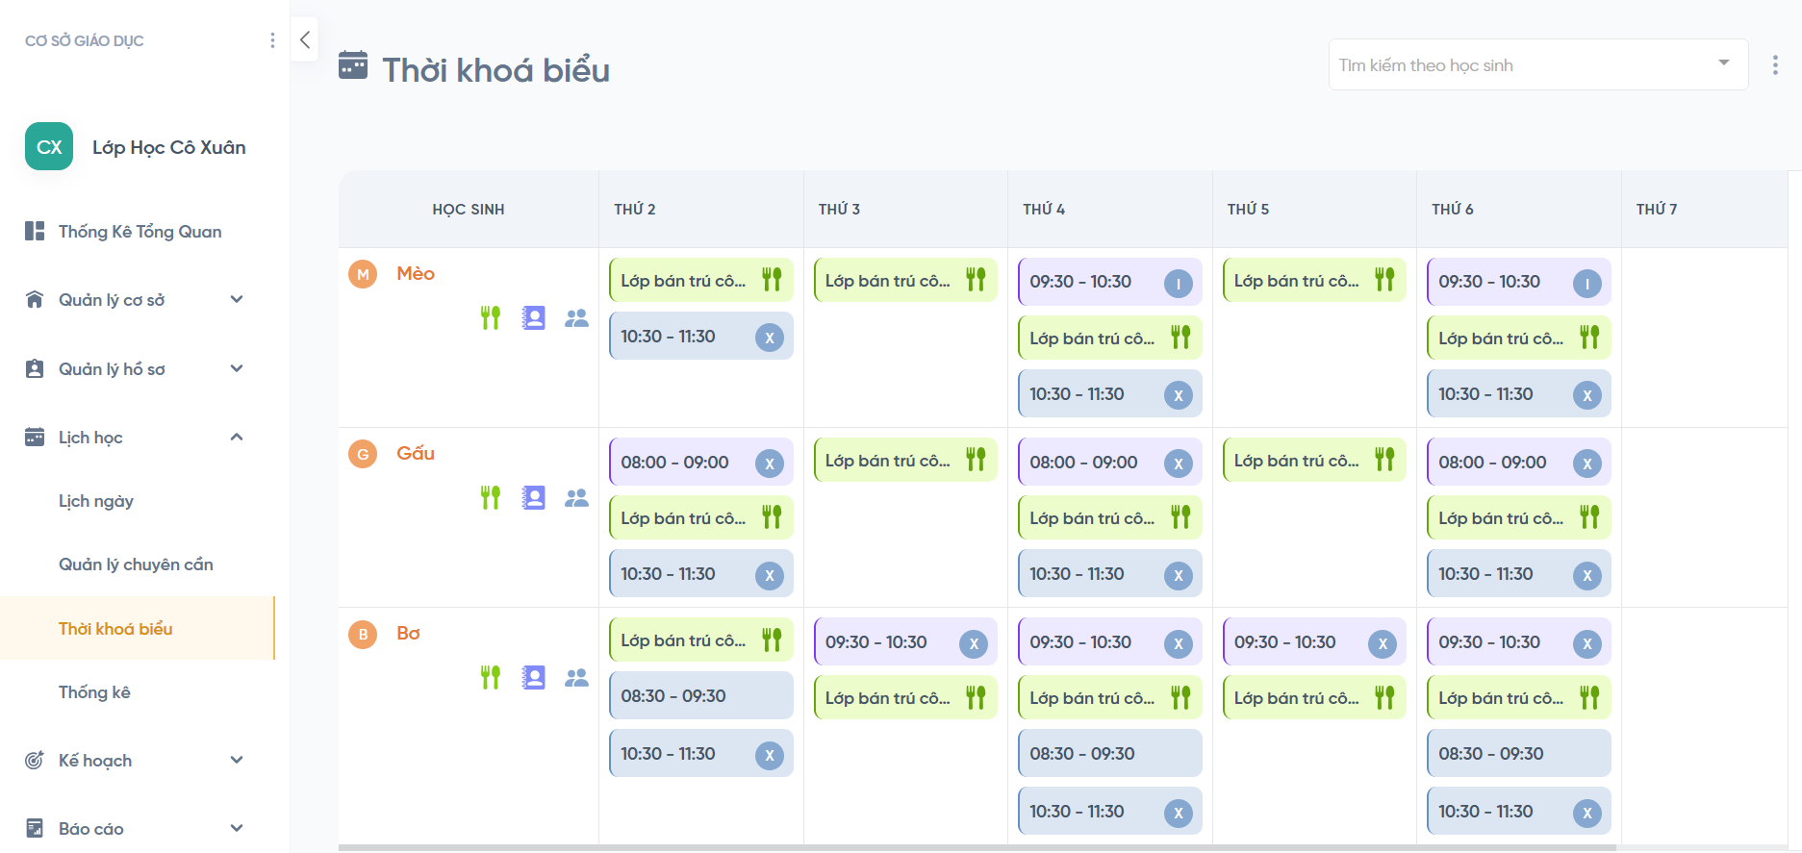This screenshot has width=1802, height=853.
Task: Go to Lịch ngày page
Action: [96, 501]
